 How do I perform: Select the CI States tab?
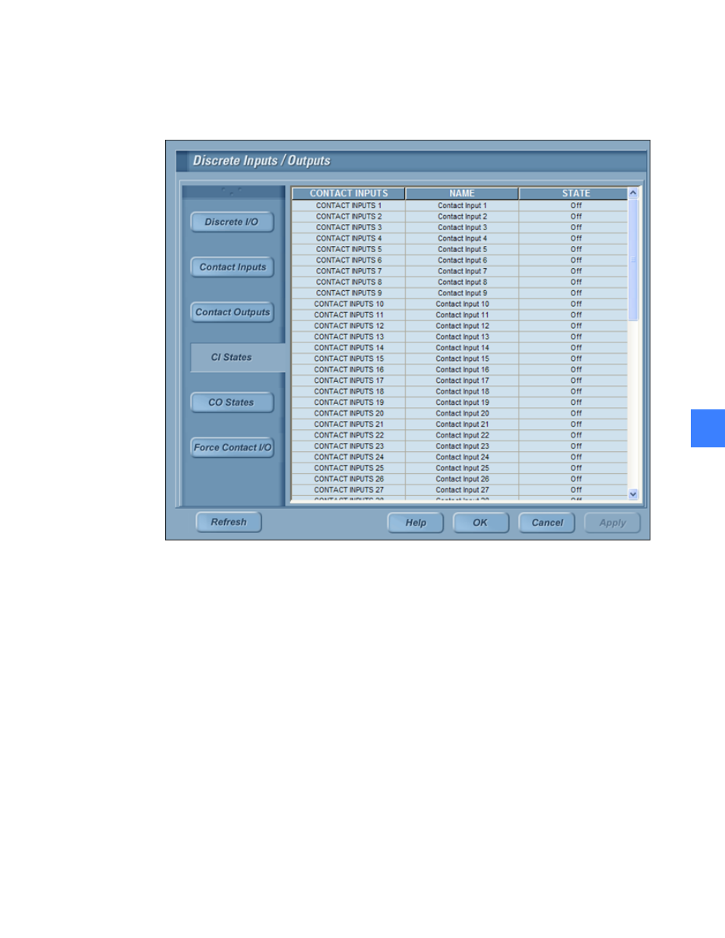[x=237, y=357]
